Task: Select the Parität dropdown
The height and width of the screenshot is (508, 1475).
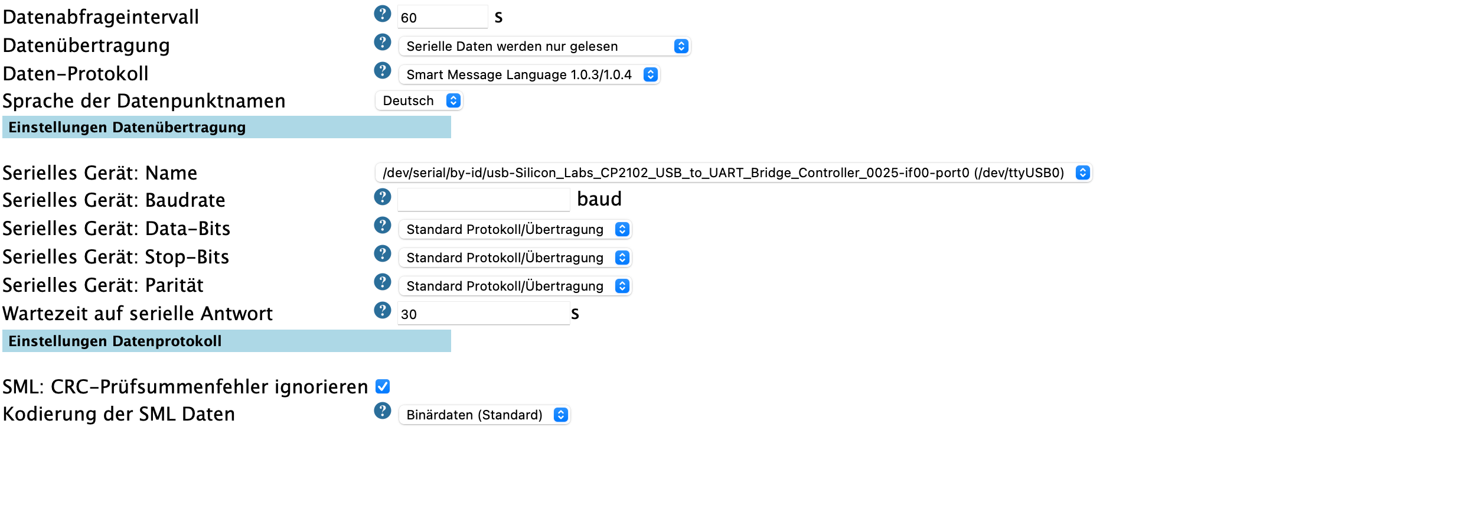Action: coord(514,286)
